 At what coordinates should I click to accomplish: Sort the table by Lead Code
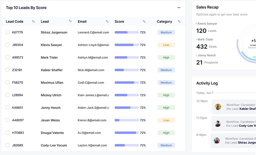pos(33,21)
